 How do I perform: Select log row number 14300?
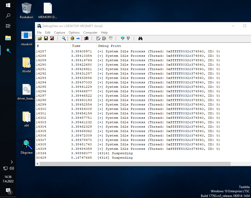point(41,109)
